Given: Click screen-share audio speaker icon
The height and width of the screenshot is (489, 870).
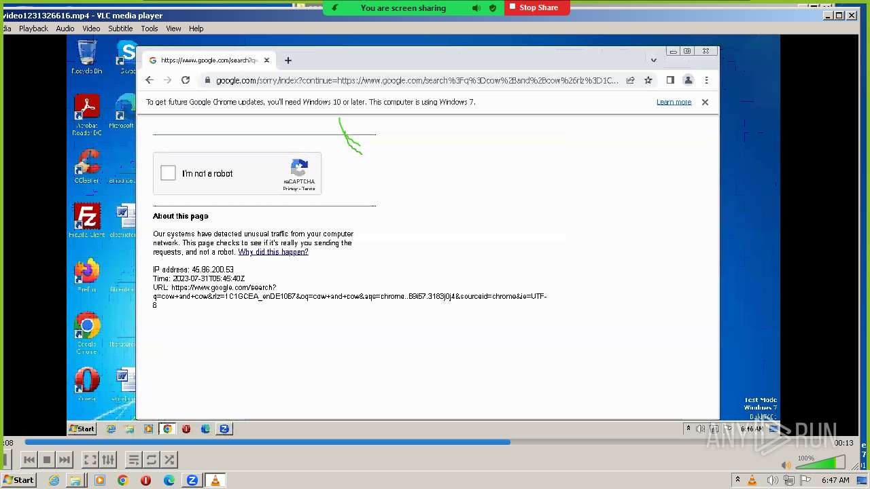Looking at the screenshot, I should (x=476, y=8).
